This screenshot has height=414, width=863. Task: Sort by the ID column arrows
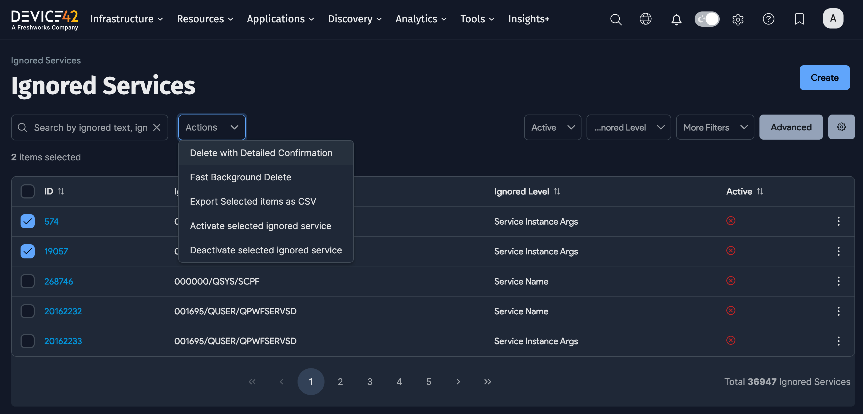(61, 191)
